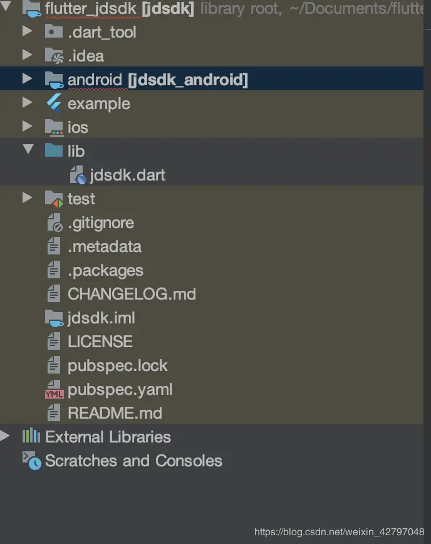
Task: Click the jdsdk.iml module icon
Action: [x=54, y=318]
